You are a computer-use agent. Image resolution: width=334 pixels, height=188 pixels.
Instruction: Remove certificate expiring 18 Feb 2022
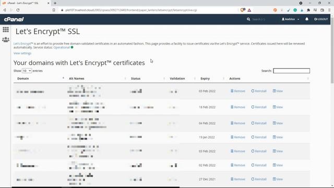click(x=238, y=107)
